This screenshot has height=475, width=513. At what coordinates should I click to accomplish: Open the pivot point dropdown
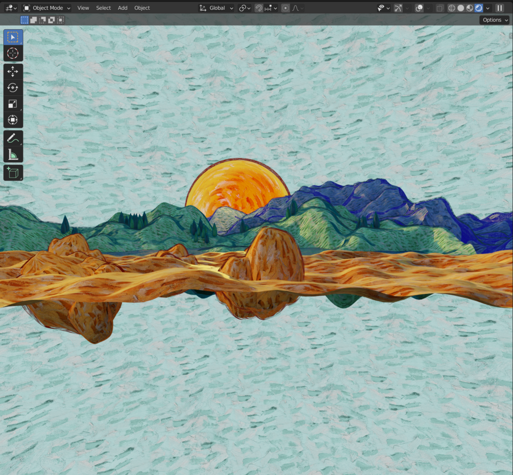(245, 8)
